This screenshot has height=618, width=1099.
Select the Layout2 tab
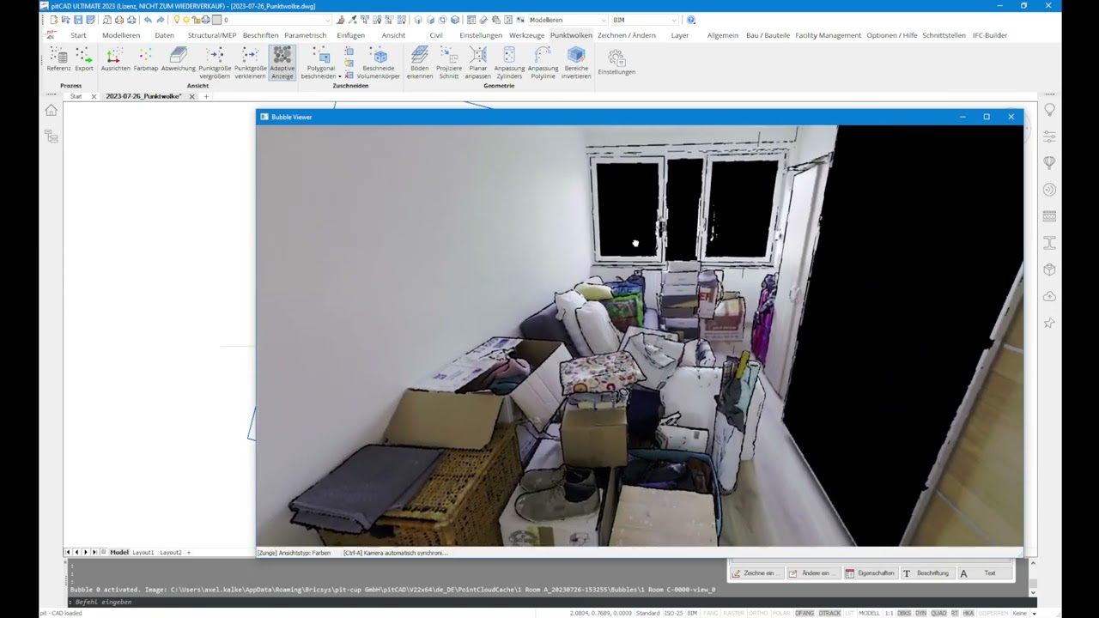click(171, 553)
